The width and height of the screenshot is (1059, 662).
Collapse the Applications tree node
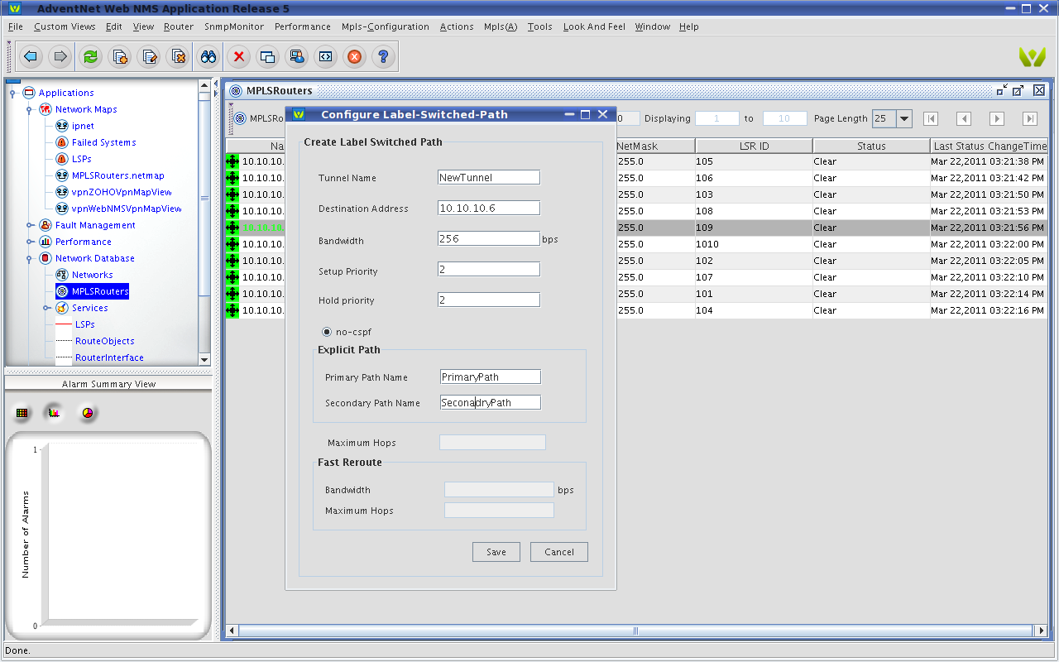pos(12,93)
